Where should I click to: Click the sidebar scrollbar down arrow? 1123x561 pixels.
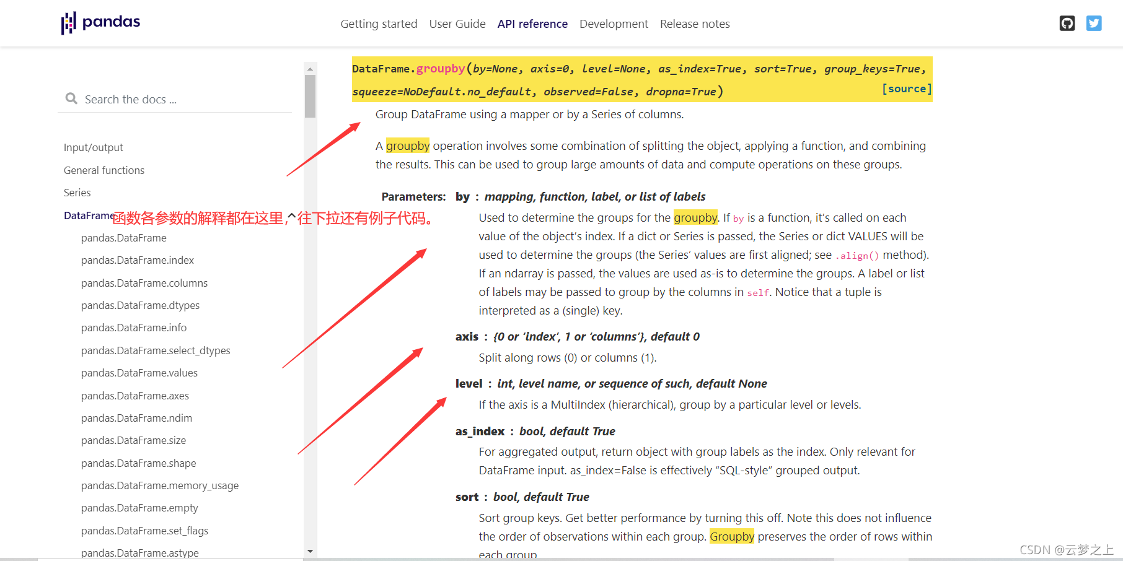(x=310, y=551)
